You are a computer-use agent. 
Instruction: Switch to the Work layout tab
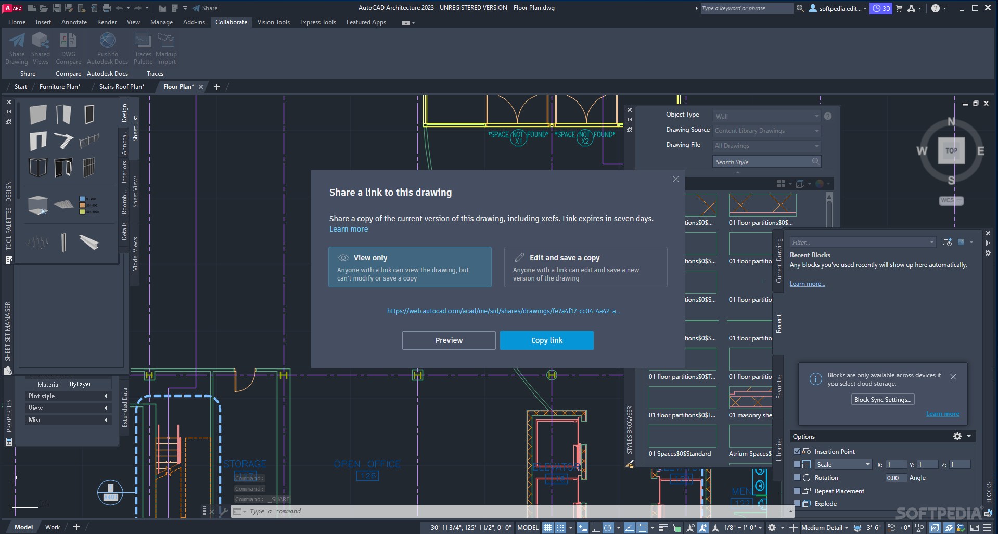[53, 527]
